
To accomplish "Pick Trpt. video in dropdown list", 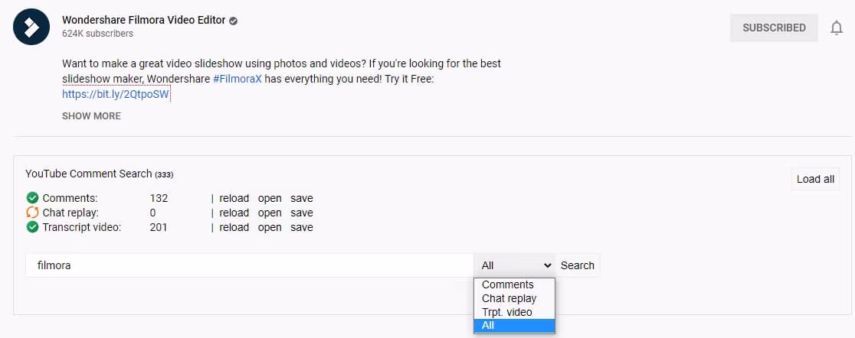I will 506,312.
